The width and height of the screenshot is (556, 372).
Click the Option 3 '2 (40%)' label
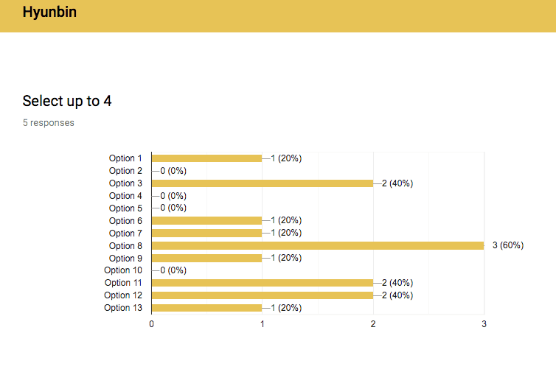click(x=397, y=183)
